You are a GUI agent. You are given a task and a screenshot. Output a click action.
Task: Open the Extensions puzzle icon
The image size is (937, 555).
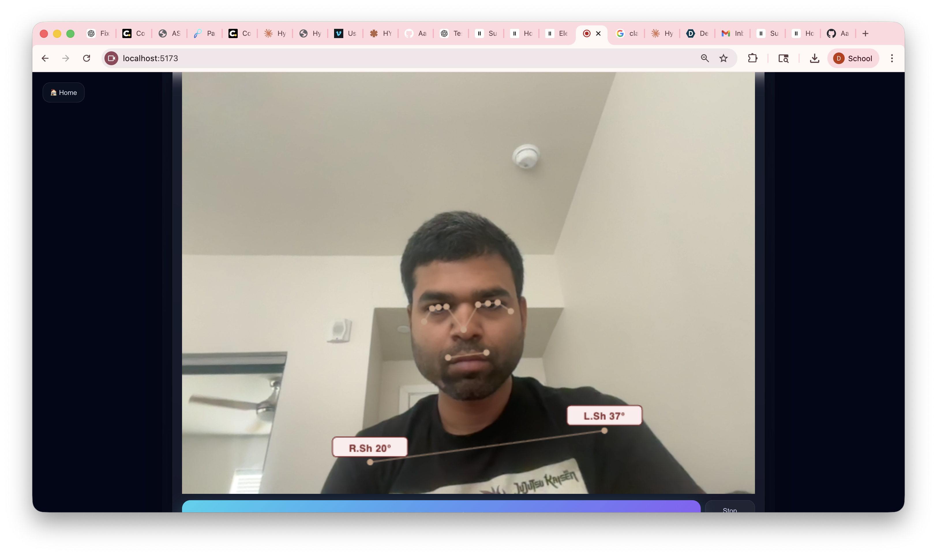(x=752, y=58)
